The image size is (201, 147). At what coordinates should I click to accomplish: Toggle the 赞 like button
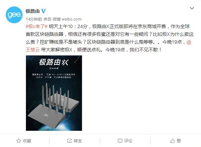click(176, 141)
